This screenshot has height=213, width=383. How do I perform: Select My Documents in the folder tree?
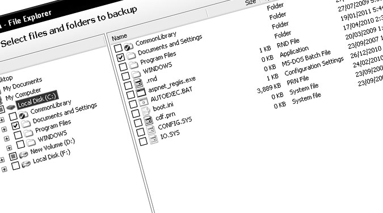23,84
